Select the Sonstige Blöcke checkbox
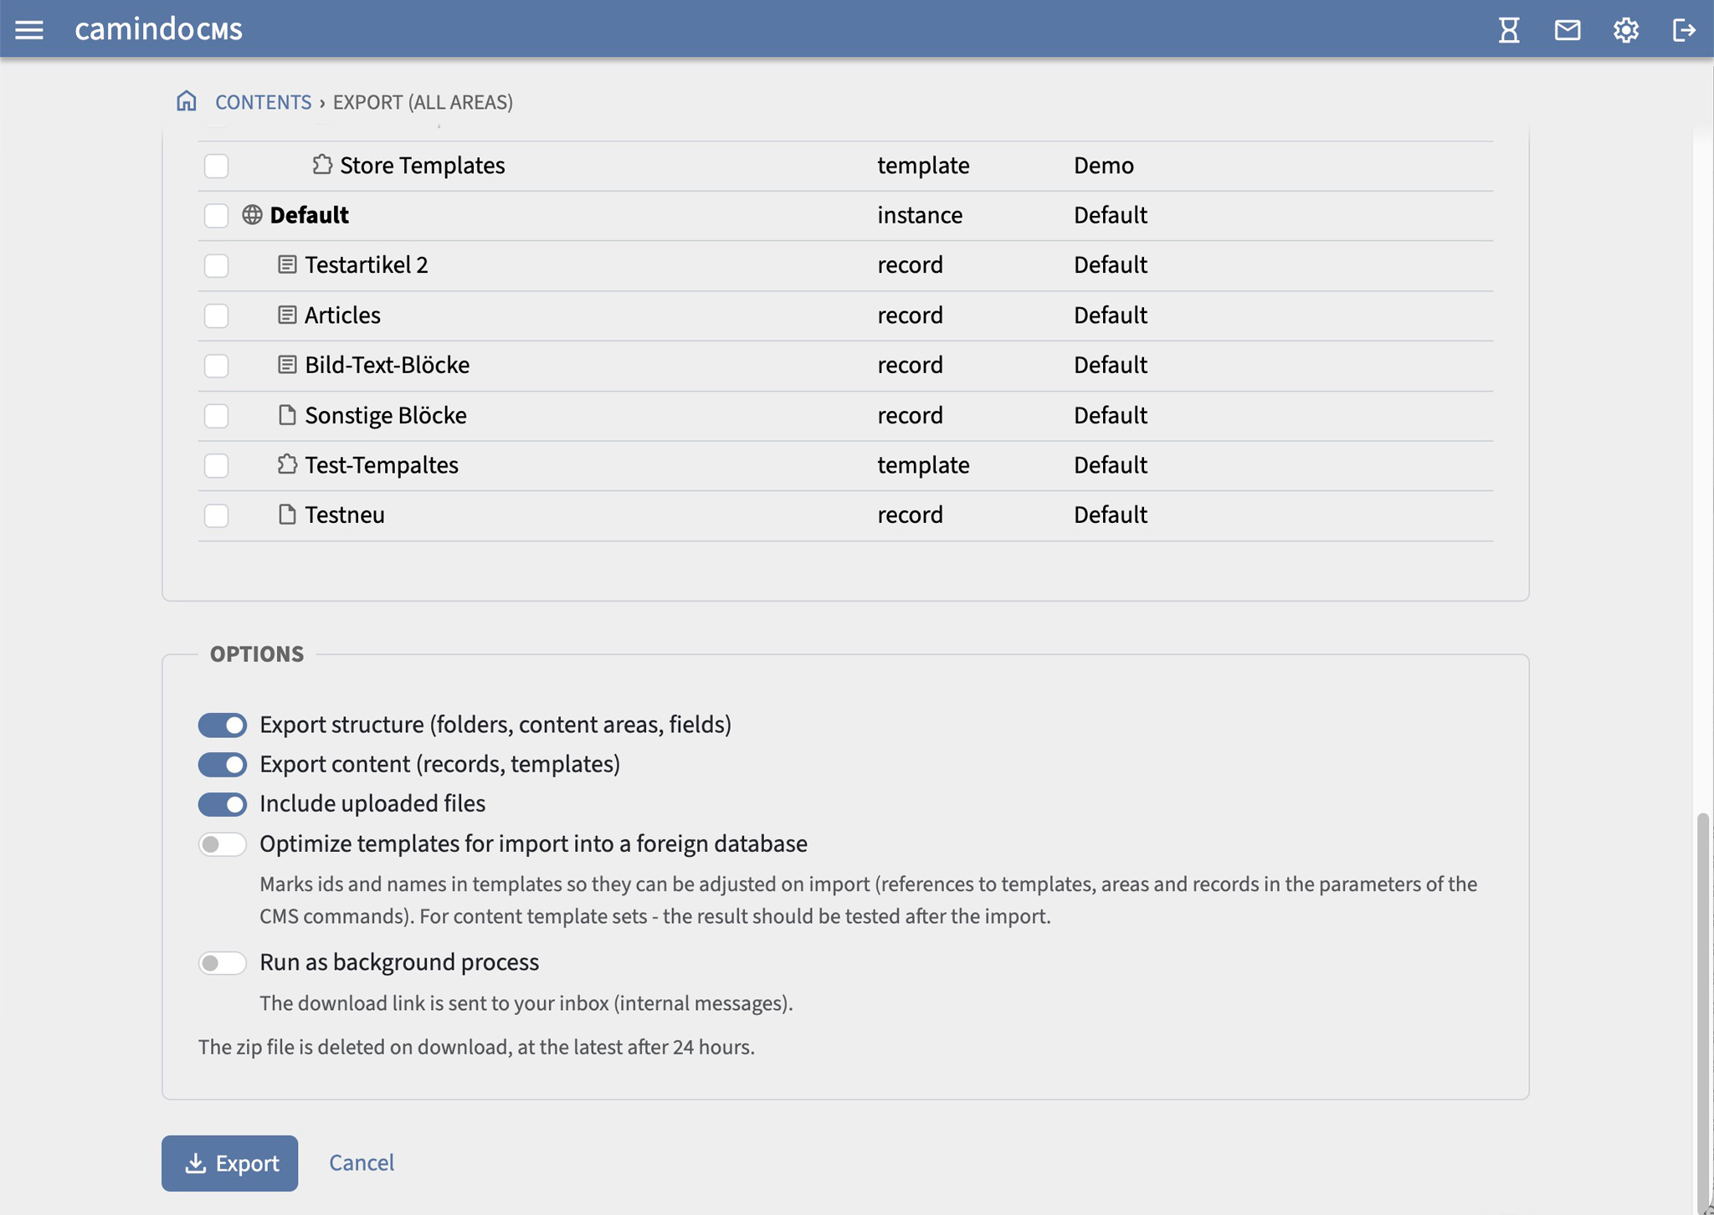This screenshot has width=1714, height=1215. point(217,415)
